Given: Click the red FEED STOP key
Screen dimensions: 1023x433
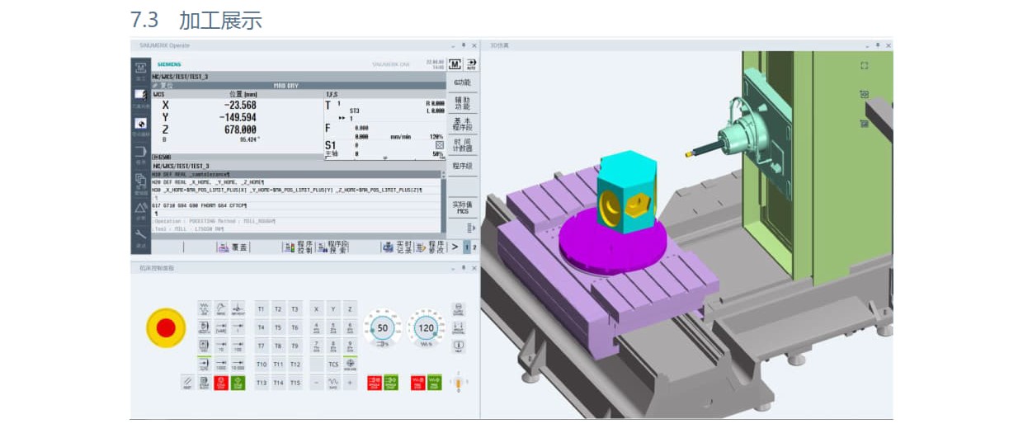Looking at the screenshot, I should coord(417,383).
